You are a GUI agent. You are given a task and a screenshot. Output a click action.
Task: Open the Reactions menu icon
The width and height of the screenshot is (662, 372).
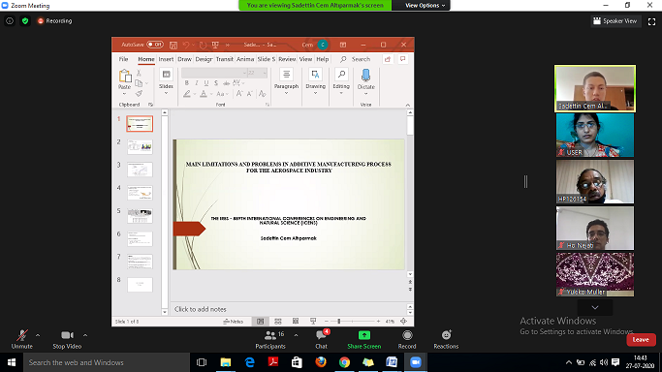(x=446, y=335)
